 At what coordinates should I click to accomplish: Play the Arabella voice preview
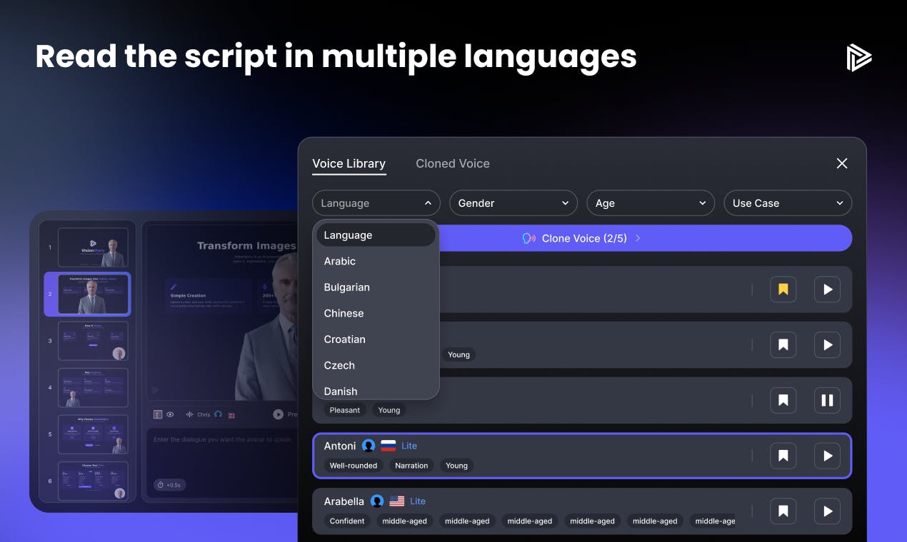[x=827, y=511]
